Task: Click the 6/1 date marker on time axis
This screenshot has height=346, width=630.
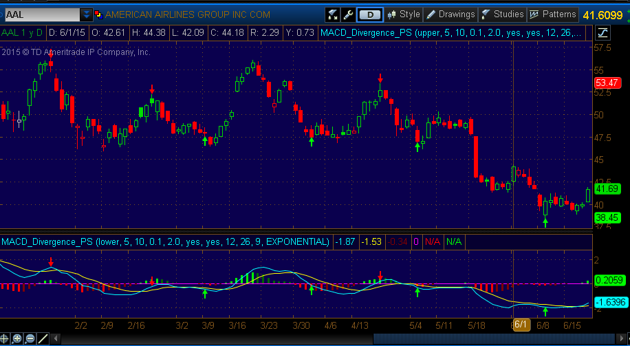Action: 520,325
